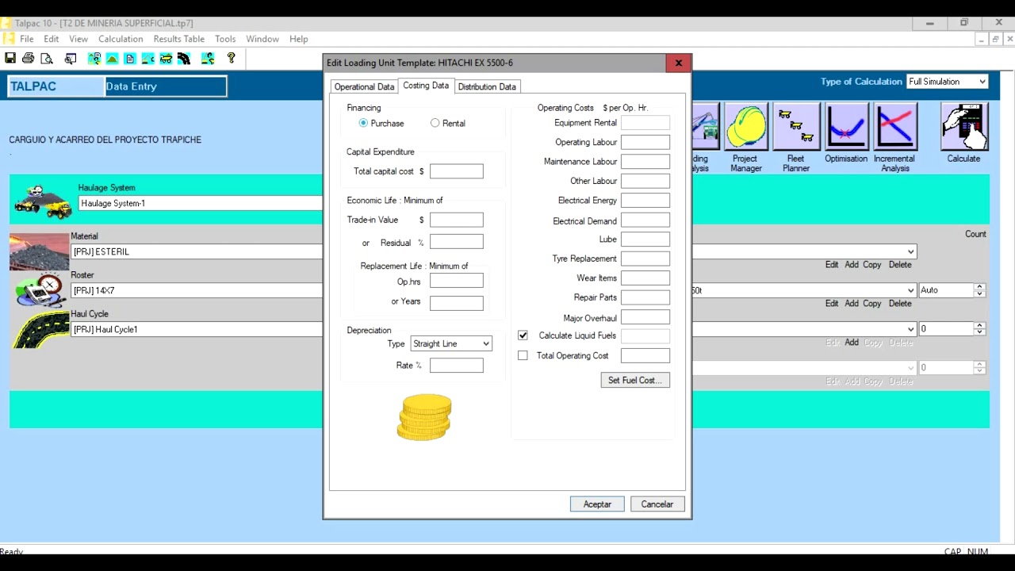Click the Depreciation Rate percent field
The width and height of the screenshot is (1015, 571).
pyautogui.click(x=457, y=365)
